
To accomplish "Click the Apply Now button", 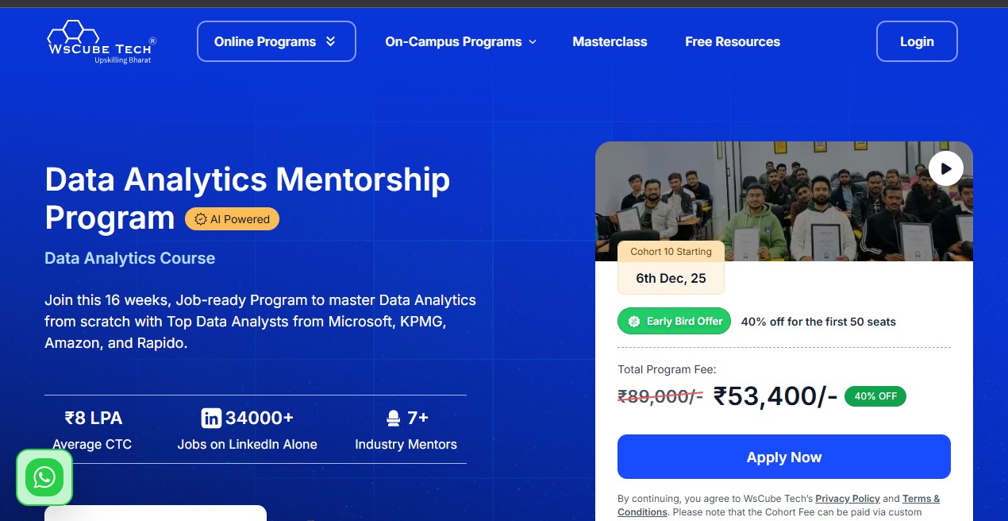I will click(783, 457).
